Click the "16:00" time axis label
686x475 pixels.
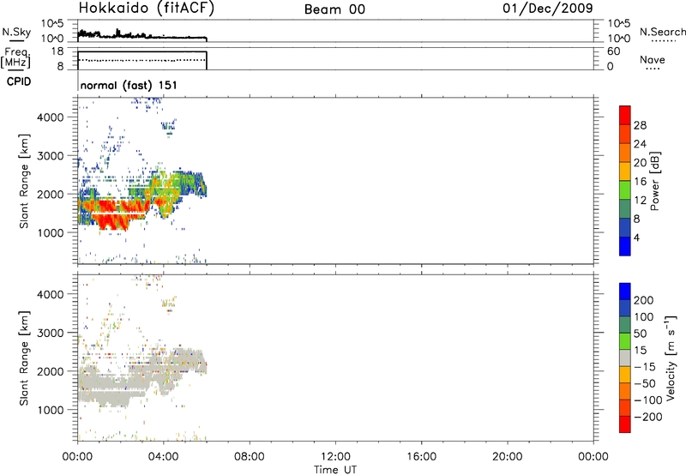[x=421, y=457]
